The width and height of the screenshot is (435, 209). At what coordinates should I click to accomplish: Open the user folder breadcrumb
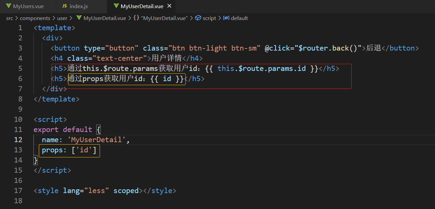62,18
